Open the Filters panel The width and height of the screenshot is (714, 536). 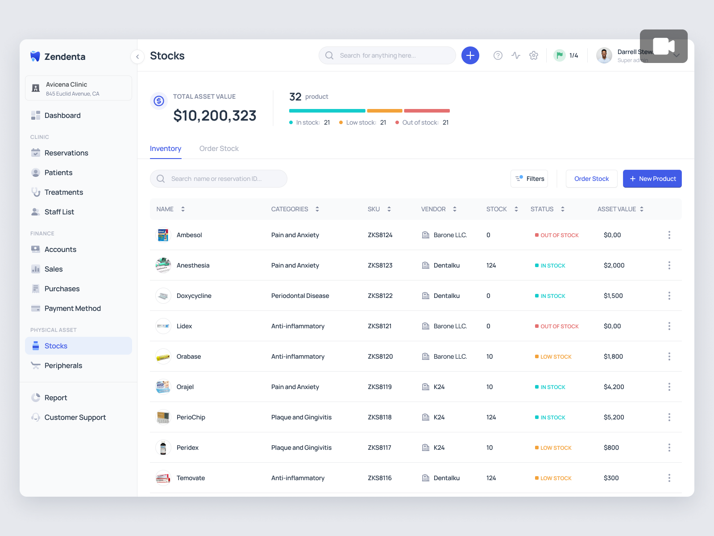(x=529, y=179)
